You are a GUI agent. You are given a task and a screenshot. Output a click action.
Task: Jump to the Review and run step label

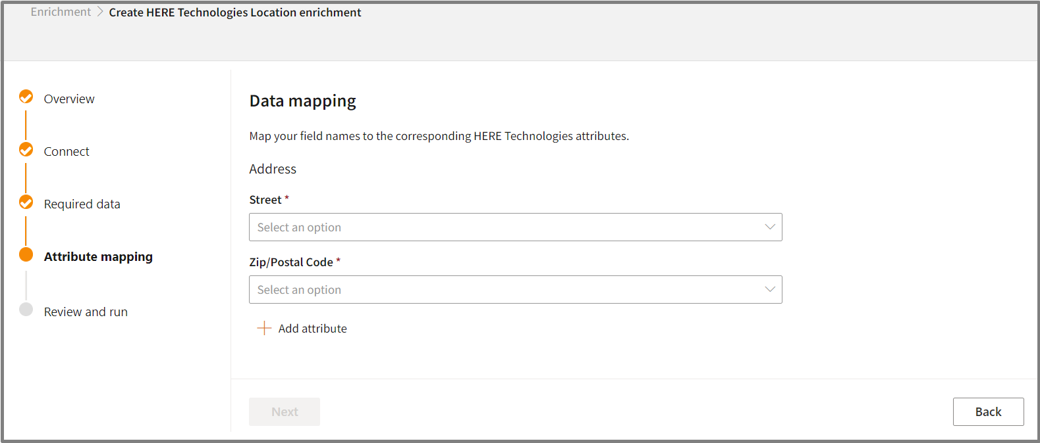pyautogui.click(x=86, y=312)
